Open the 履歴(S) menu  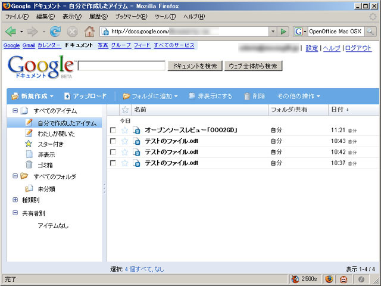pos(98,17)
